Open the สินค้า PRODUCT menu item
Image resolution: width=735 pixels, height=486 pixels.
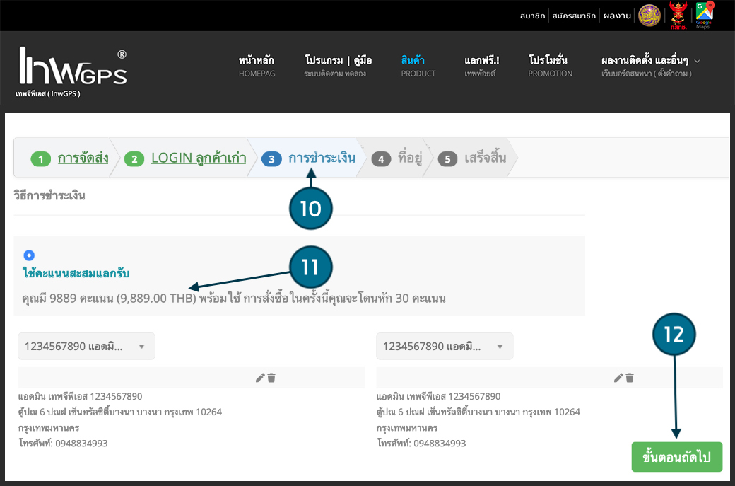coord(418,66)
